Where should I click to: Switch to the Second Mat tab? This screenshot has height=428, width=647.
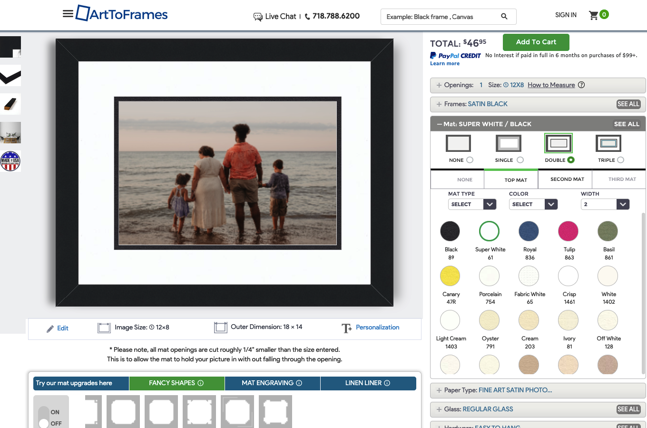click(x=567, y=179)
